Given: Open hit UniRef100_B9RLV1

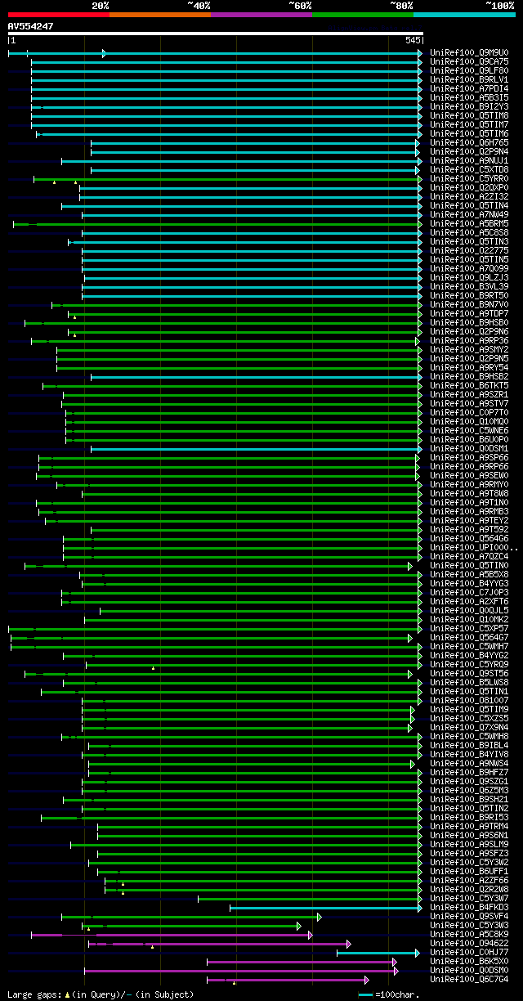Looking at the screenshot, I should (x=469, y=80).
